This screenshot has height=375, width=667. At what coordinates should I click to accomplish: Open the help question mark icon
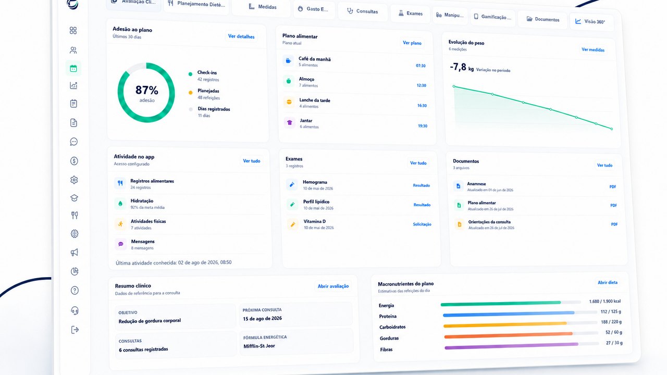[75, 290]
